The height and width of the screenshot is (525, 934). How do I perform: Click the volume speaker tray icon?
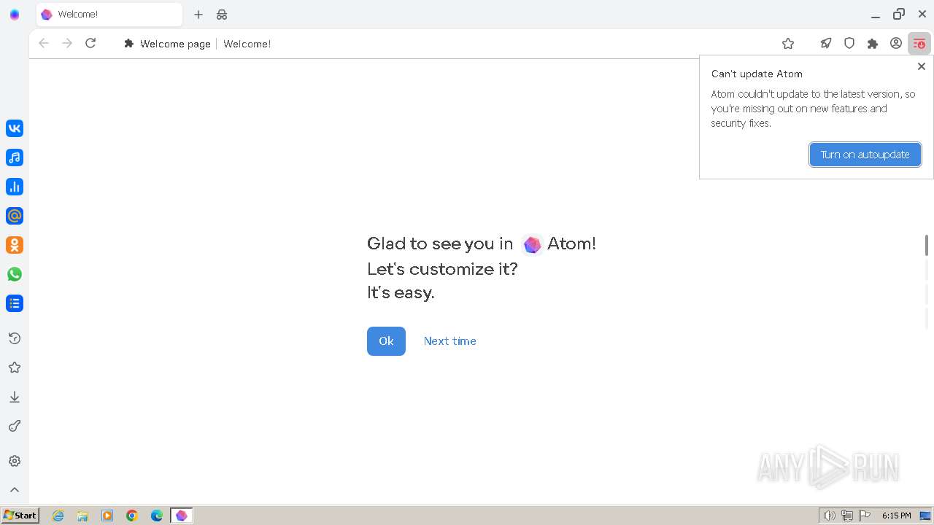point(829,516)
